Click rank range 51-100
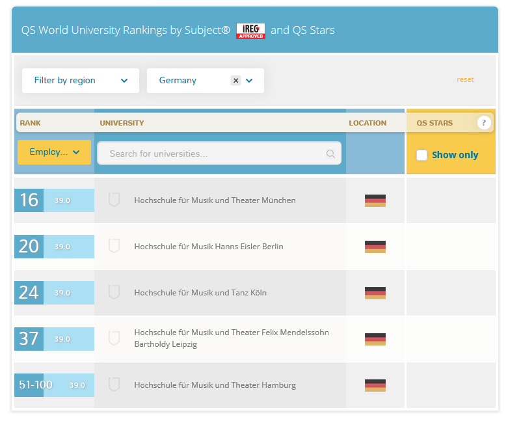 36,385
